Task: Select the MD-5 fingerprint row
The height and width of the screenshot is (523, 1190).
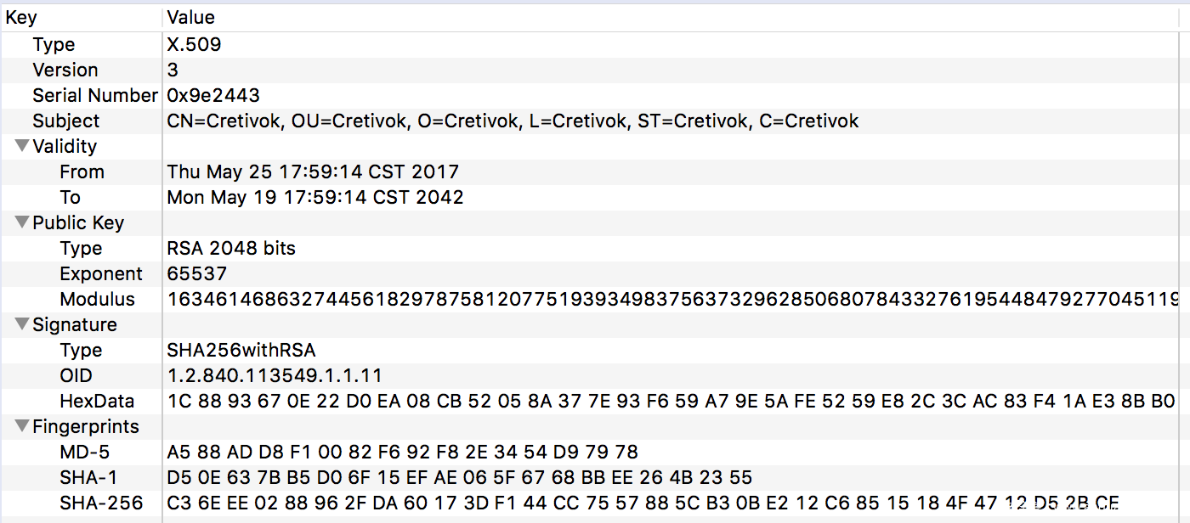Action: (x=84, y=453)
